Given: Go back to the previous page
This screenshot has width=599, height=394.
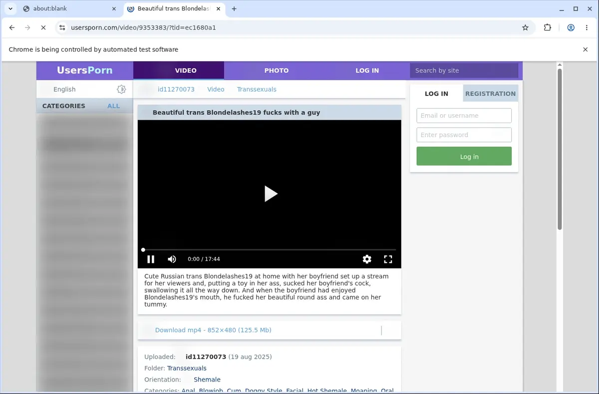Looking at the screenshot, I should pos(12,27).
